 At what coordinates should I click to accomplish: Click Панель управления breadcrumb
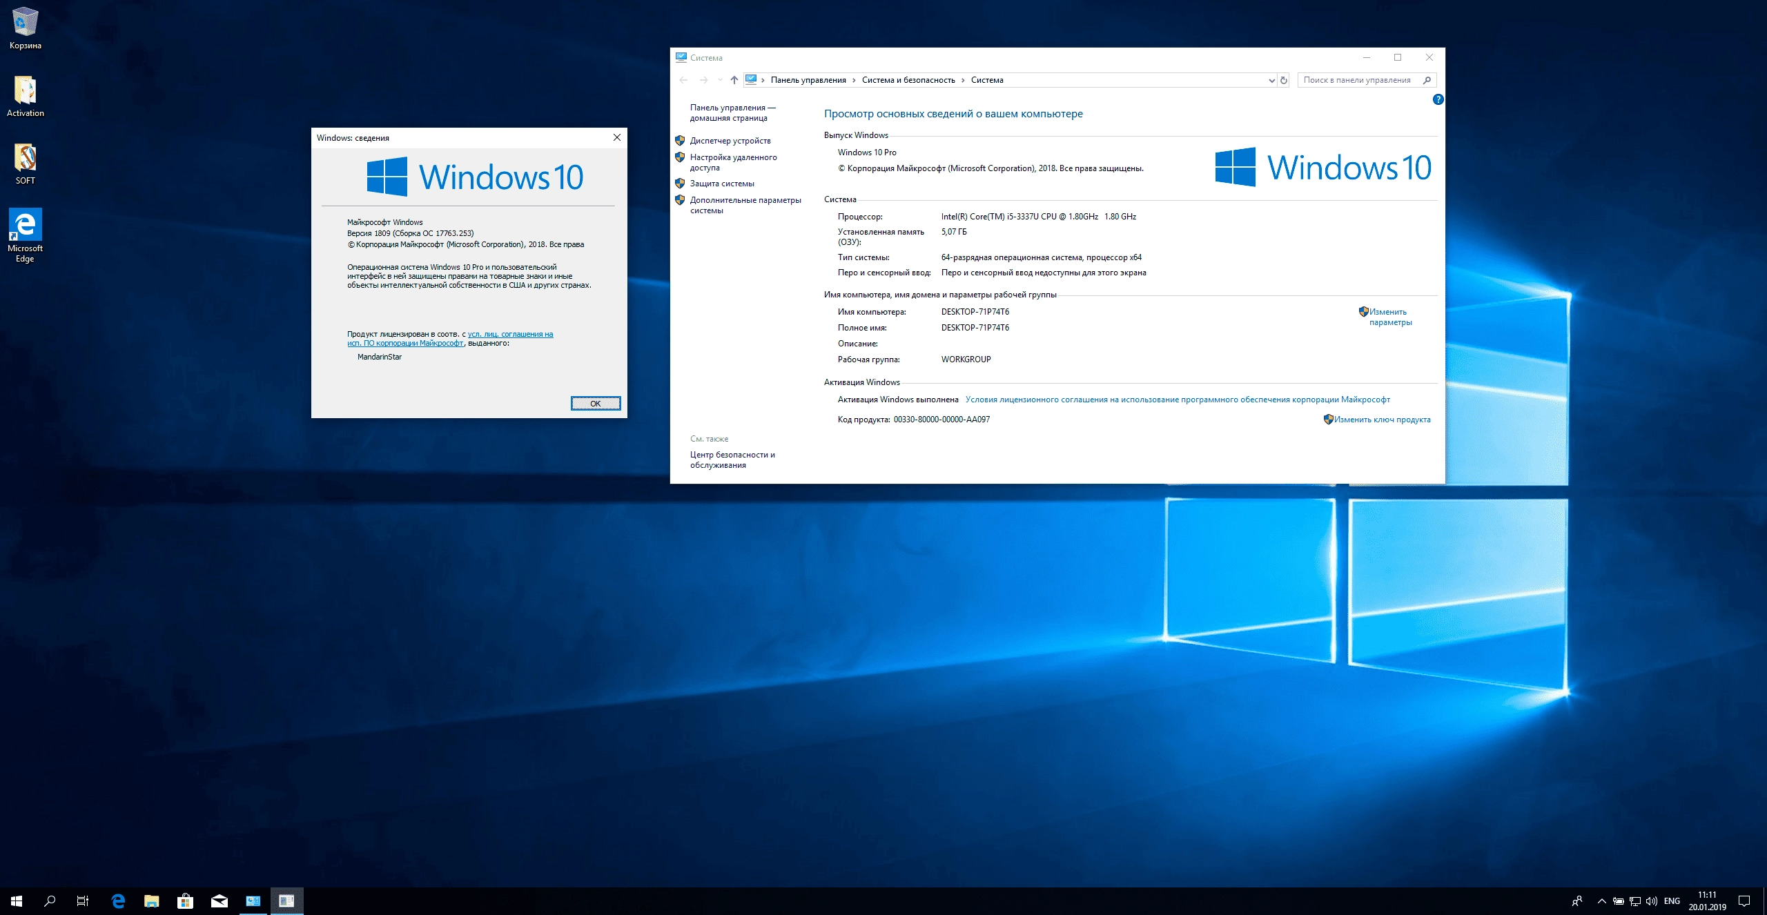point(808,80)
